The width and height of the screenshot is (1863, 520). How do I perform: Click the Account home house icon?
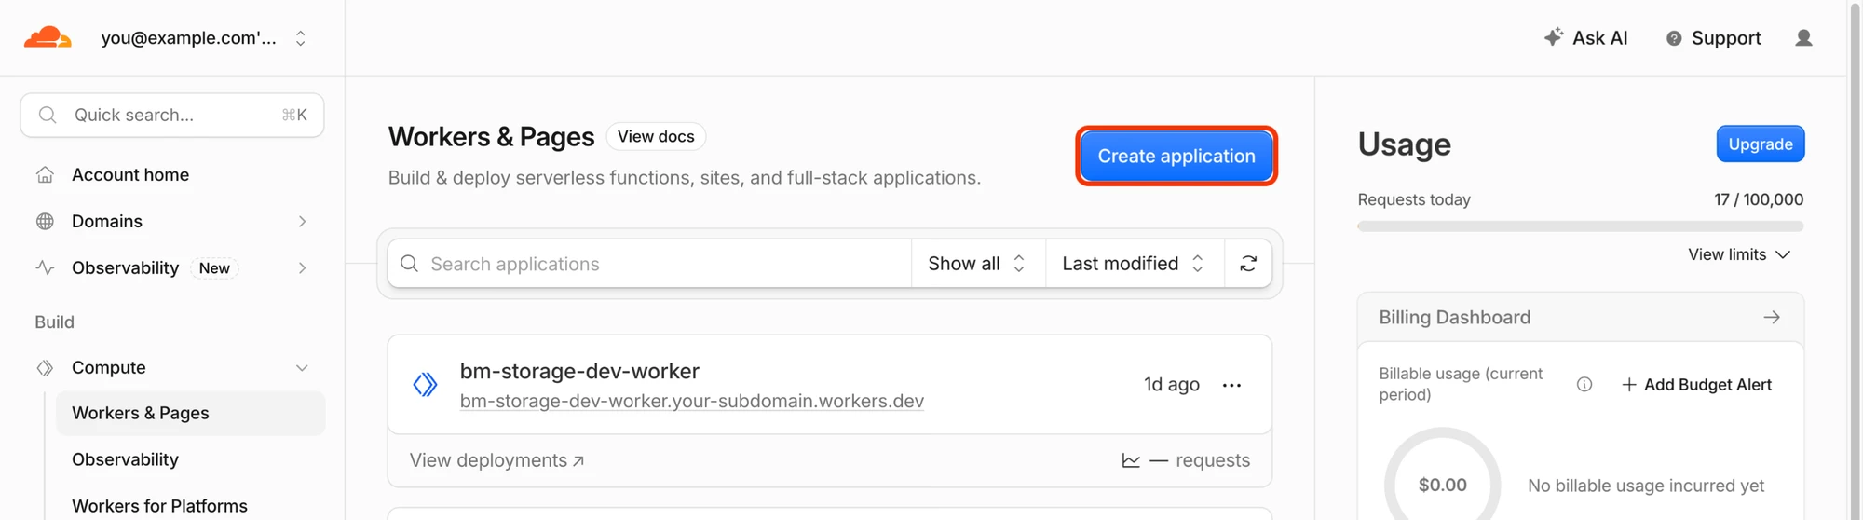(x=45, y=174)
